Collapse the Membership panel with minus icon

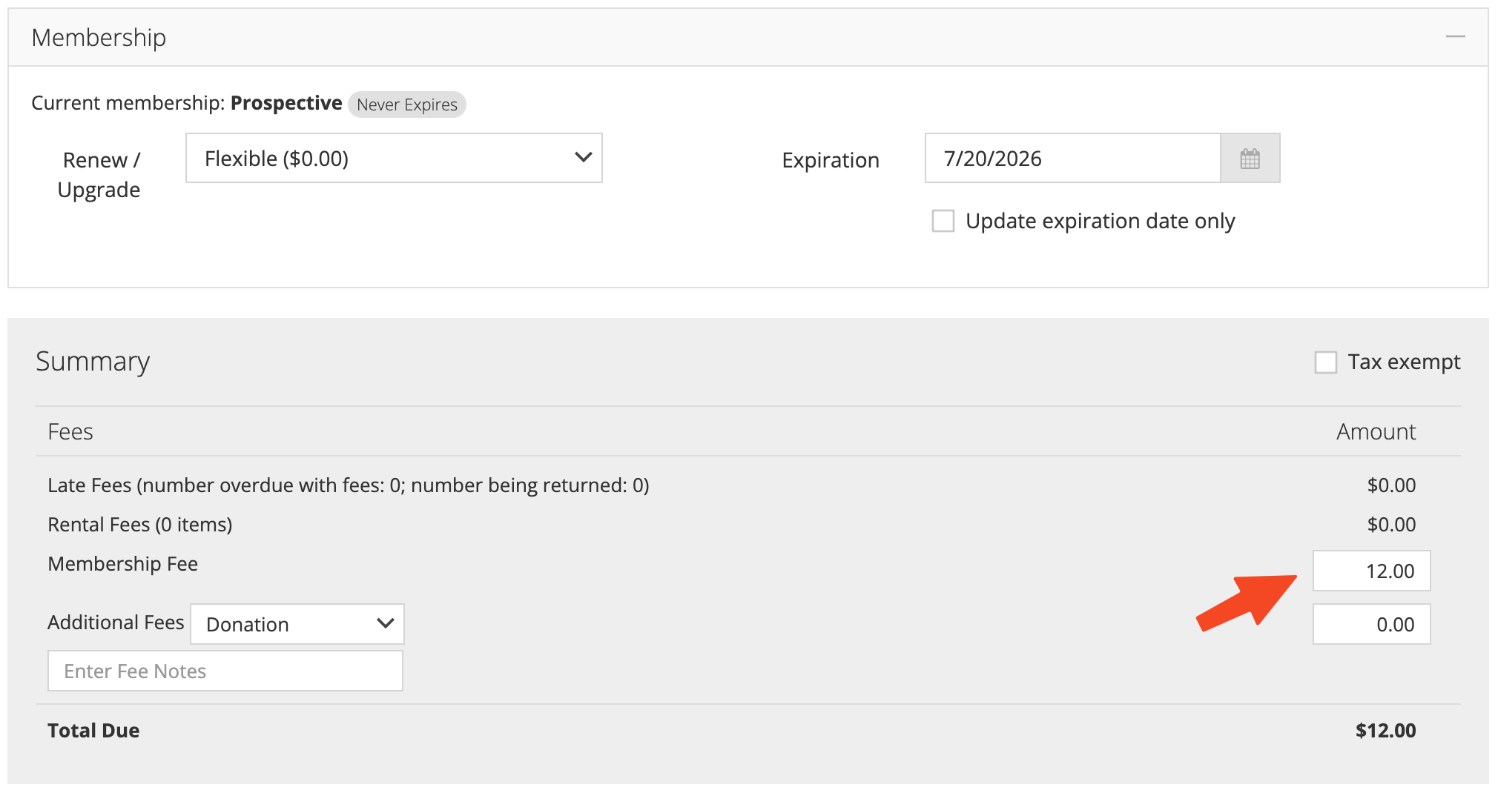(1455, 37)
